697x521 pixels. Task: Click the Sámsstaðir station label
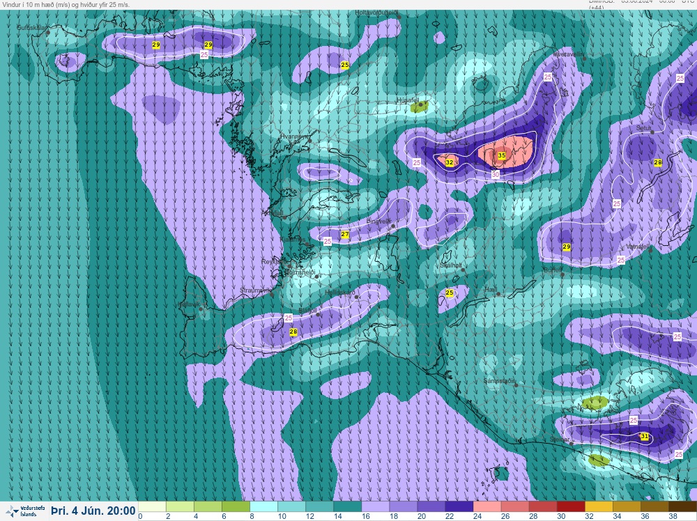[x=500, y=380]
